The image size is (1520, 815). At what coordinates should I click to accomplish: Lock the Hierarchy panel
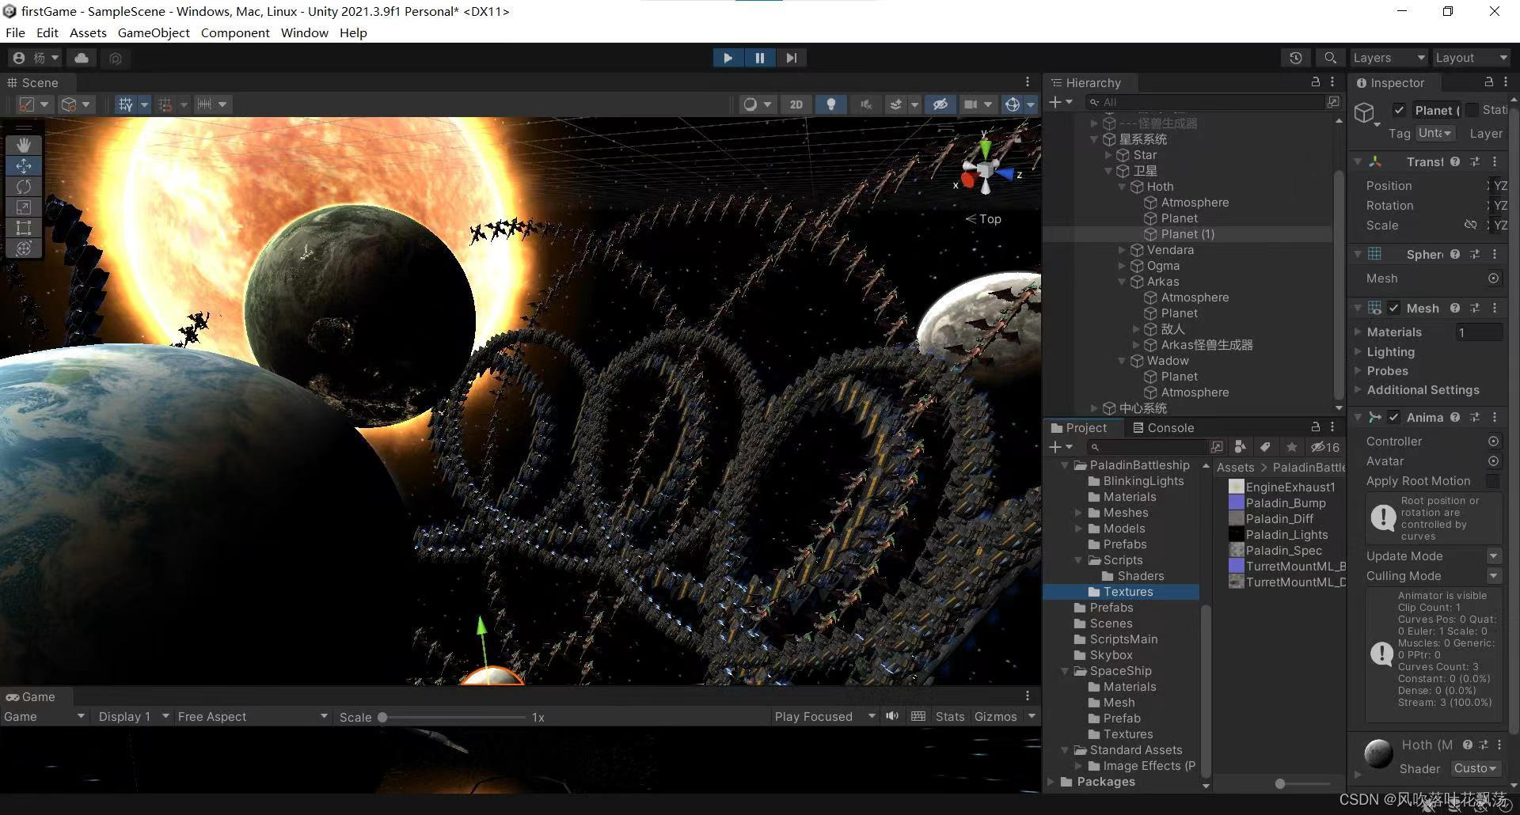pos(1316,82)
